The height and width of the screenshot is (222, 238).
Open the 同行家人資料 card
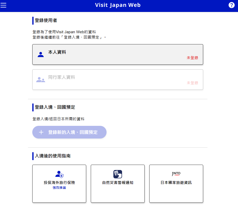(x=118, y=79)
